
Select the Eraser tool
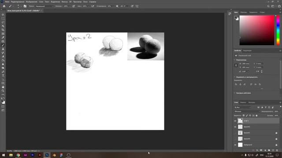(x=3, y=57)
